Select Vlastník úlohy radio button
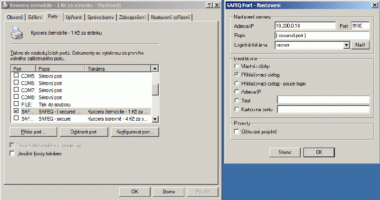This screenshot has width=380, height=200. tap(237, 66)
